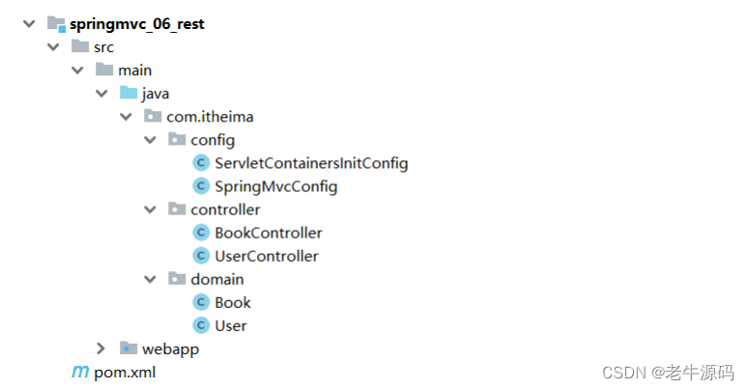The image size is (749, 390).
Task: Collapse the domain package chevron
Action: point(150,280)
